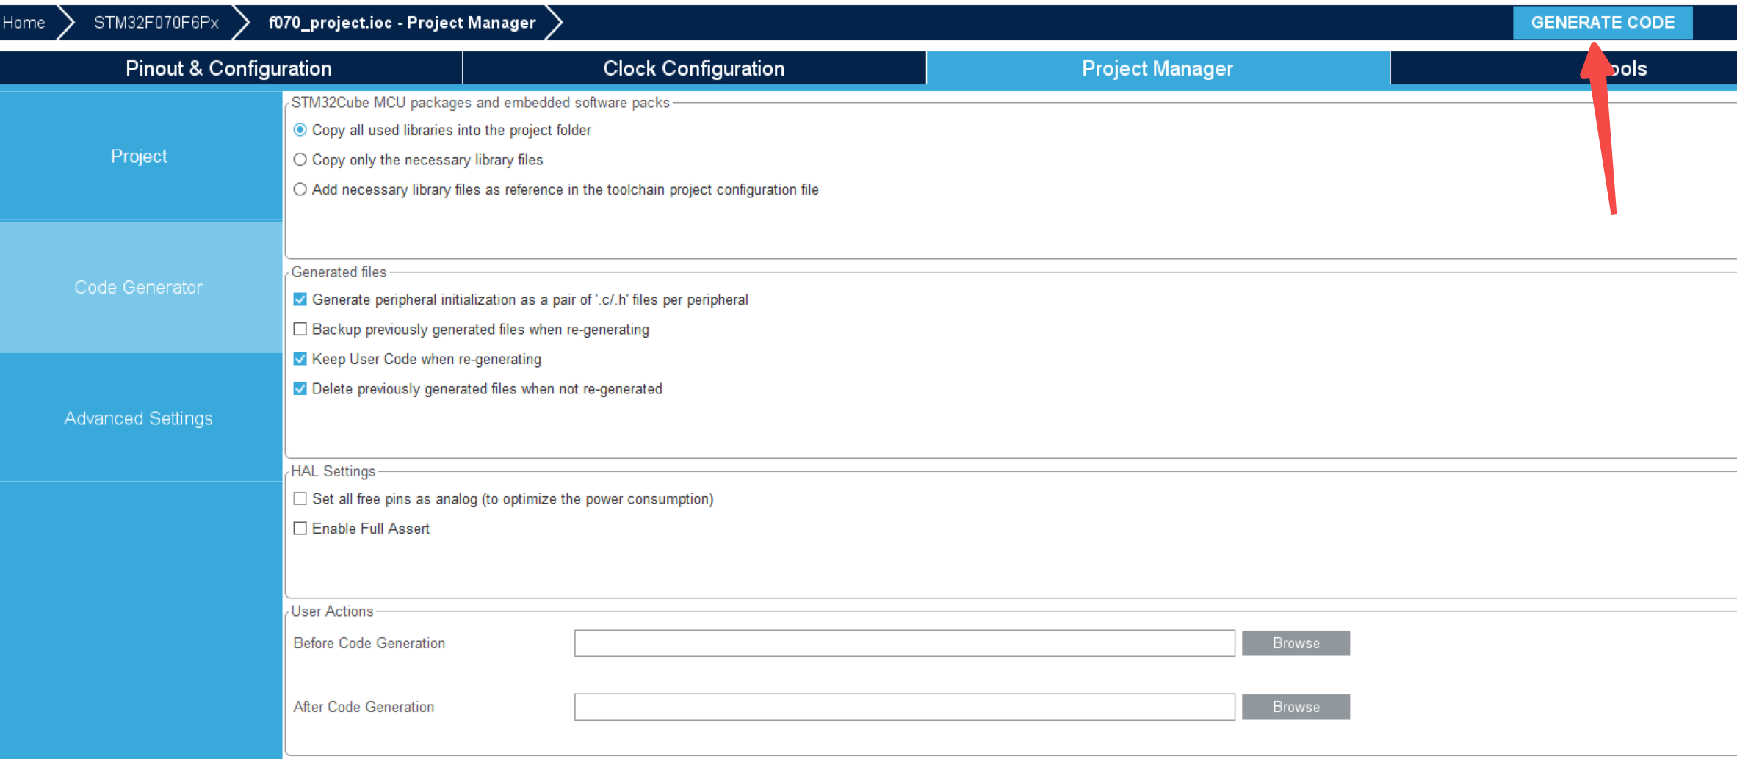Browse for Before Code Generation action
This screenshot has height=759, width=1737.
tap(1296, 643)
